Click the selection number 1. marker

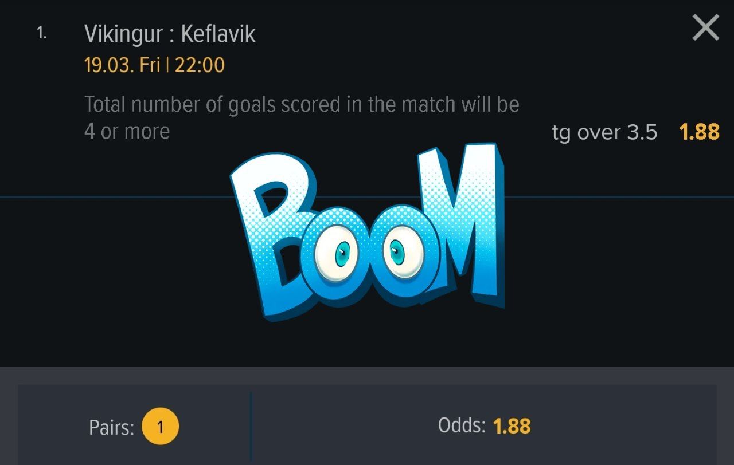click(42, 33)
